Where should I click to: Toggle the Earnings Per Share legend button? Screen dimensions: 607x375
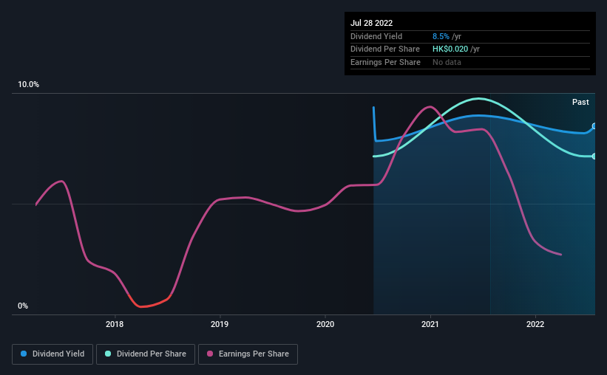(248, 354)
